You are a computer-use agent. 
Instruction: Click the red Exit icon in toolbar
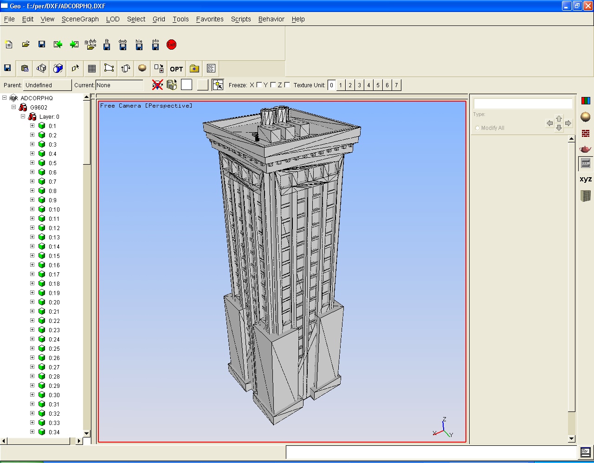pos(171,45)
